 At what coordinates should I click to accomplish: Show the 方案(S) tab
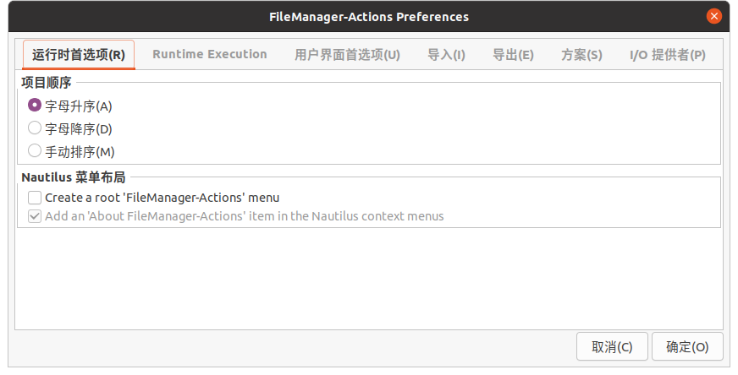pos(581,55)
